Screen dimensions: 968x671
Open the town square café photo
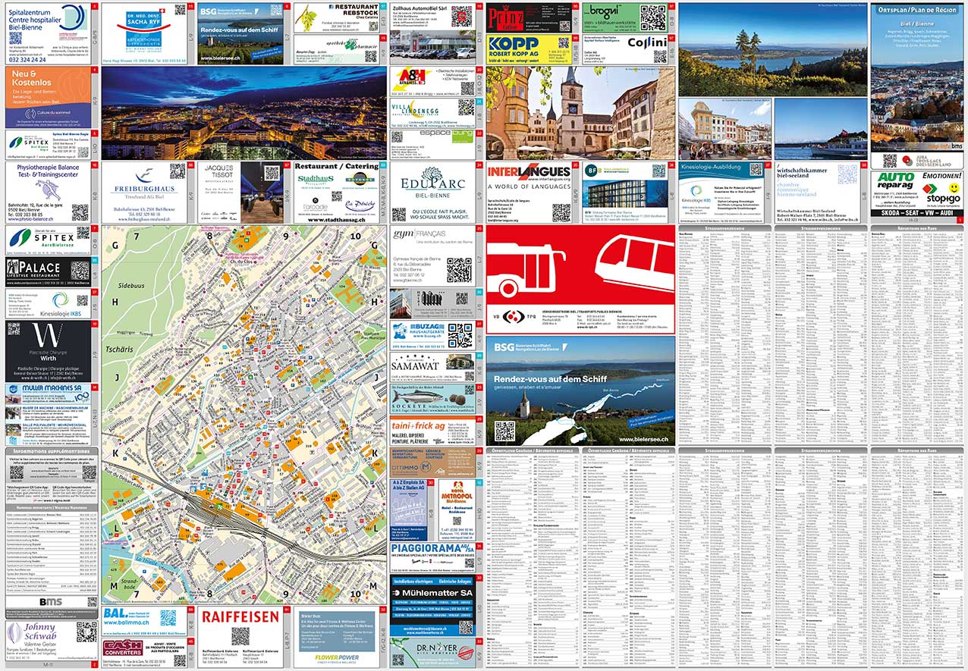(725, 128)
